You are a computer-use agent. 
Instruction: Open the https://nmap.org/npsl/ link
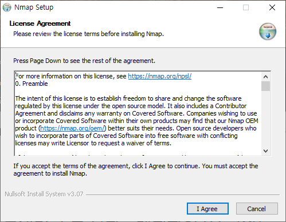[x=160, y=76]
